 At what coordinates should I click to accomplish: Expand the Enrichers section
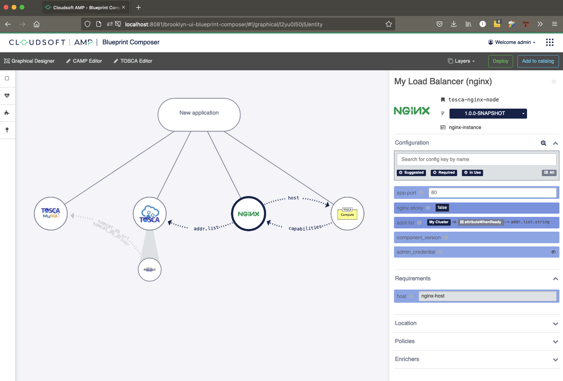pyautogui.click(x=555, y=360)
